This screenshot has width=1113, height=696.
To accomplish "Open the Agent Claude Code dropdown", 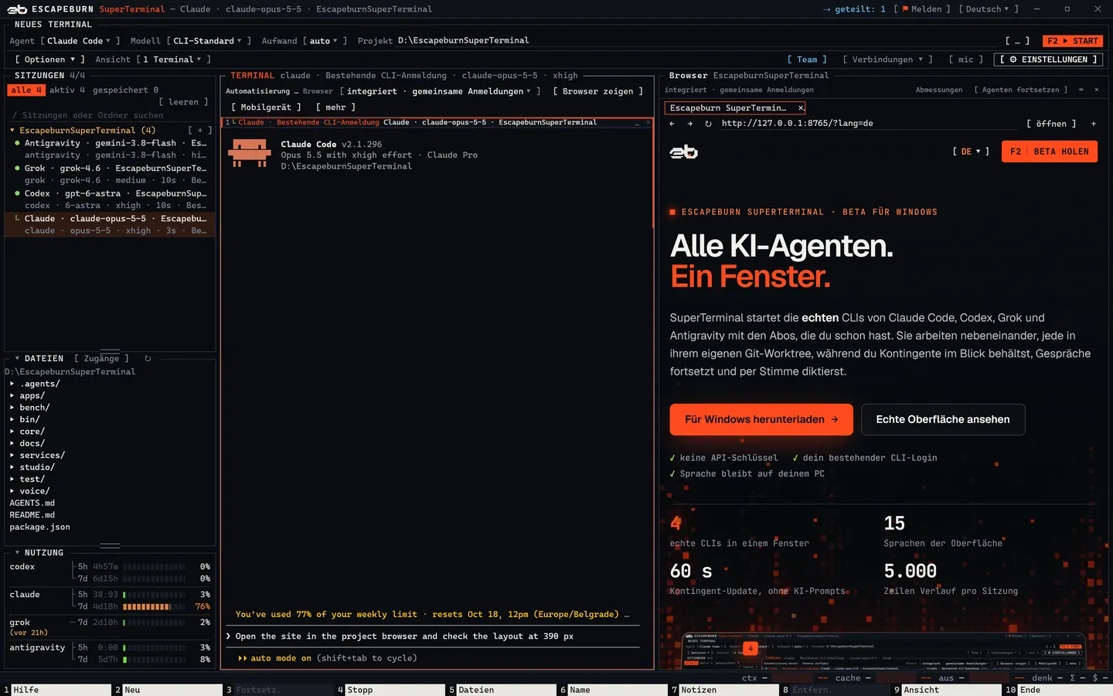I will coord(80,41).
